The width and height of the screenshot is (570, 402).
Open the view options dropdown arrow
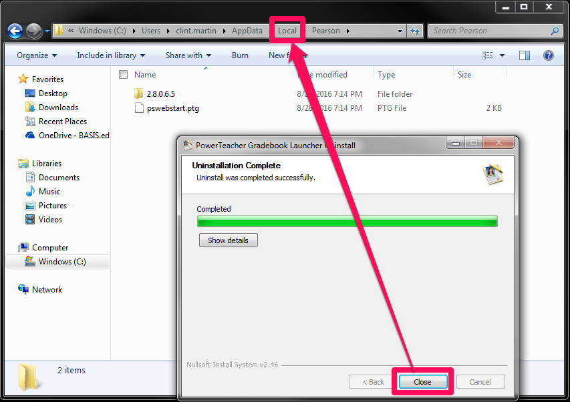click(502, 55)
